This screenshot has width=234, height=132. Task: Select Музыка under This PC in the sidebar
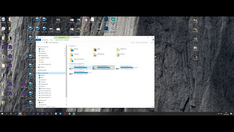(x=41, y=87)
